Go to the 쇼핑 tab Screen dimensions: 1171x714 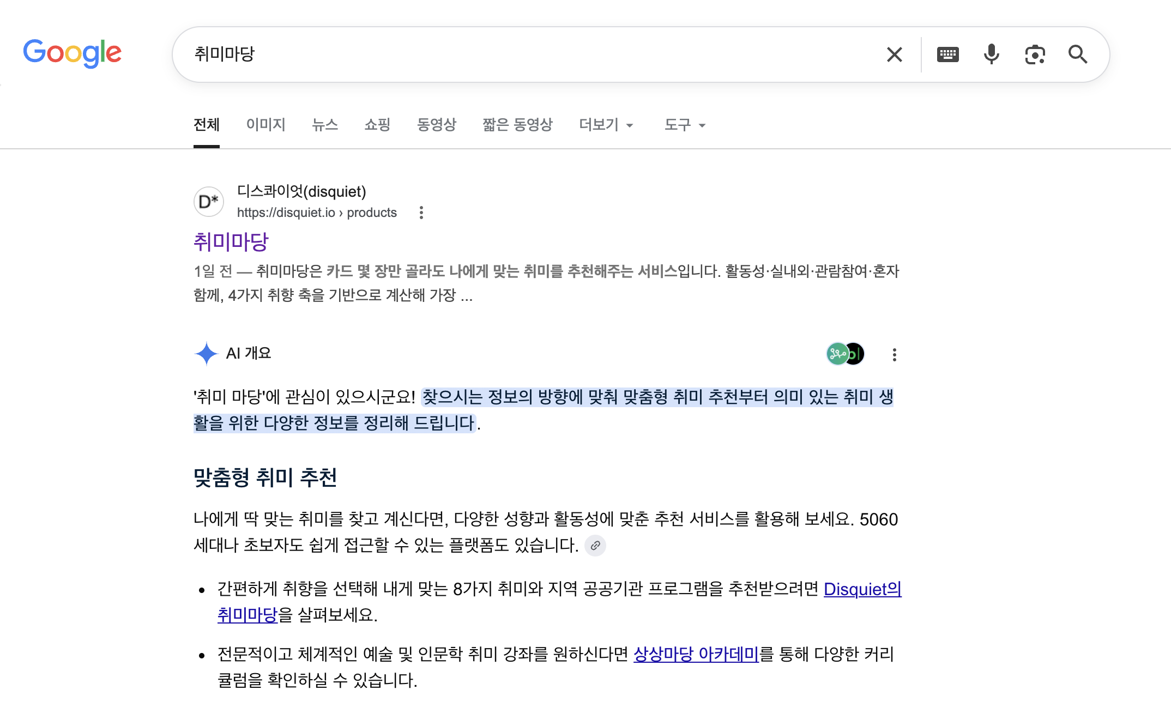[x=377, y=125]
